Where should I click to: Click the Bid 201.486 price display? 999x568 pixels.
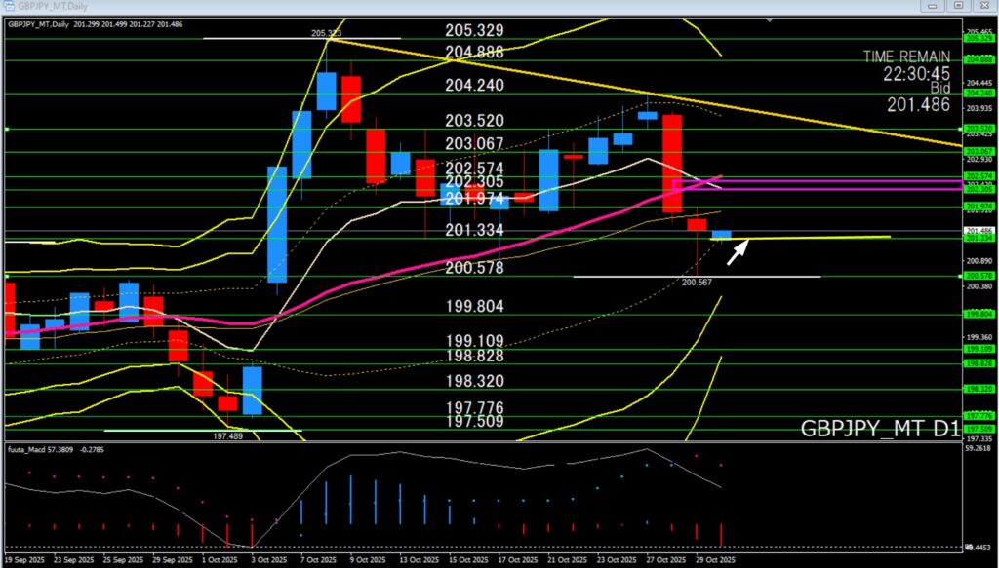pos(917,103)
